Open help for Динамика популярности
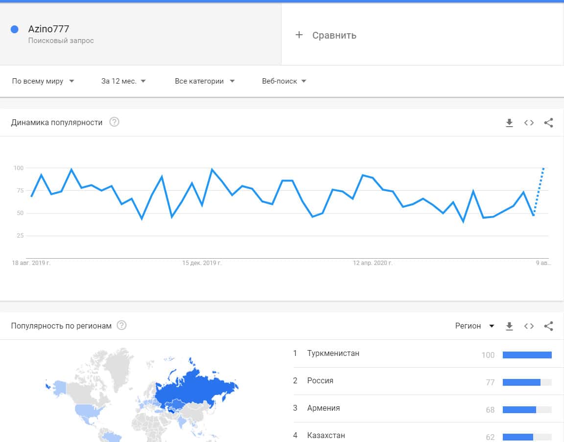 click(x=114, y=122)
